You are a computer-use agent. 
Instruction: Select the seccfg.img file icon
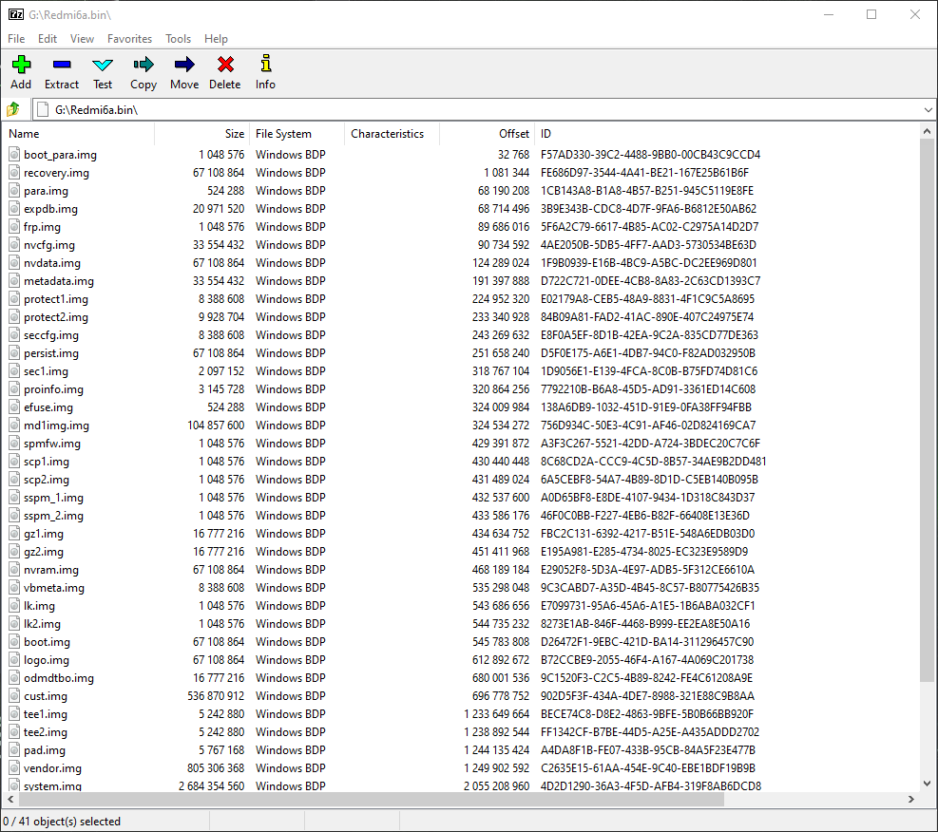14,334
